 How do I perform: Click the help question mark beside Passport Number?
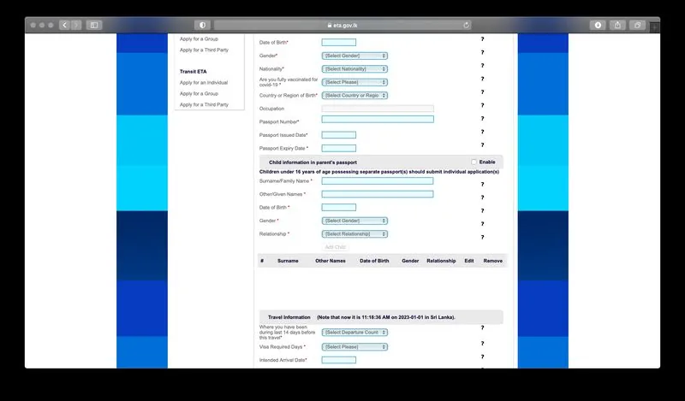tap(482, 119)
